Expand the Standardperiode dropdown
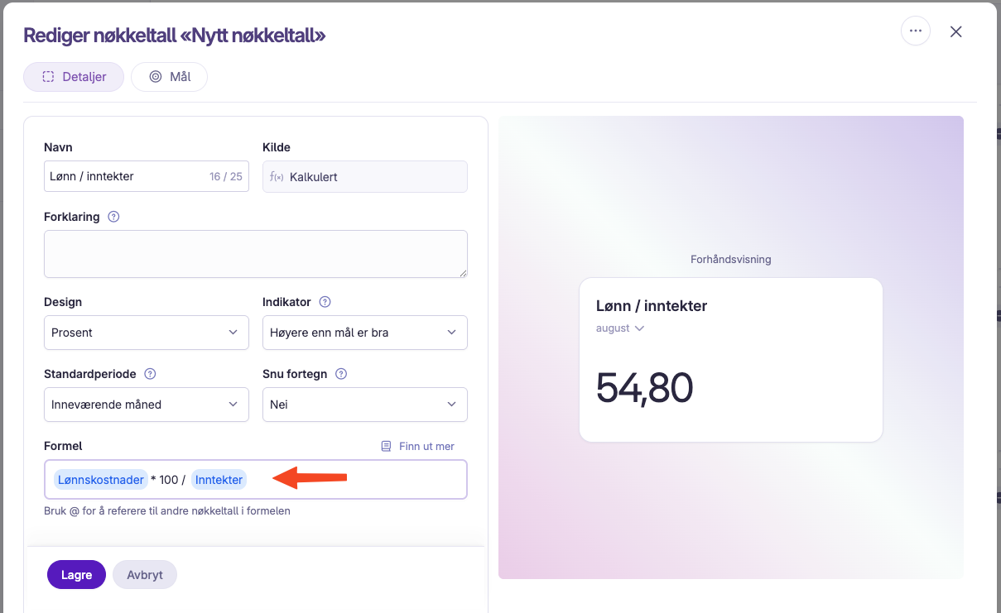 147,405
